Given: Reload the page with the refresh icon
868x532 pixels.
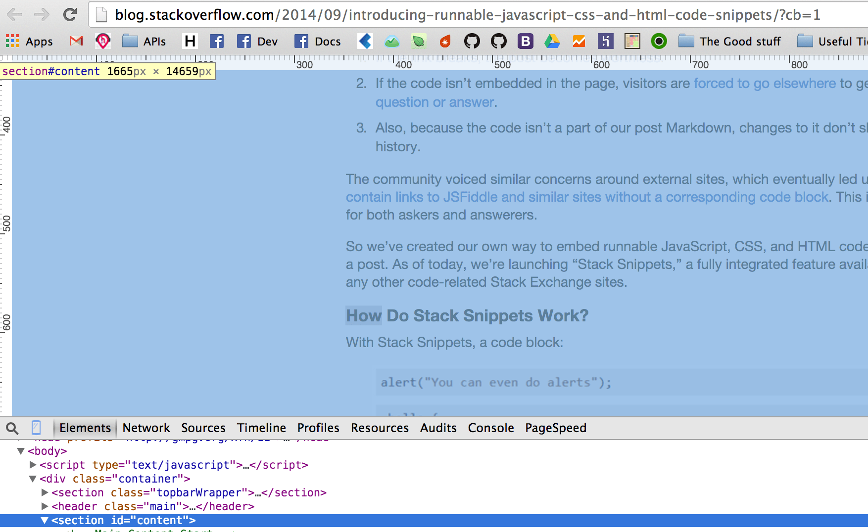Looking at the screenshot, I should pos(70,15).
